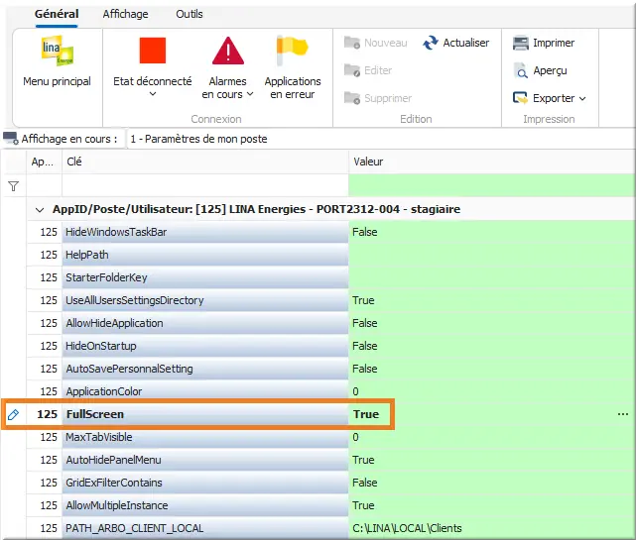636x540 pixels.
Task: Click the Applications en erreur label
Action: click(x=293, y=87)
